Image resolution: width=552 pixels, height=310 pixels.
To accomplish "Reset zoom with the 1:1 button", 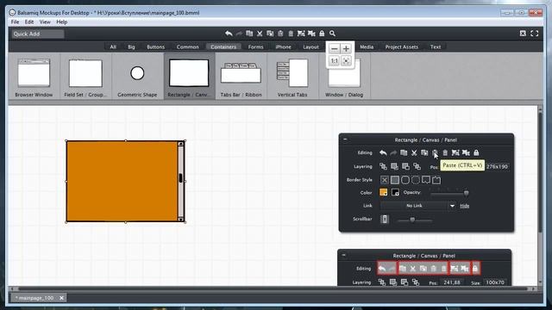I will (x=335, y=61).
